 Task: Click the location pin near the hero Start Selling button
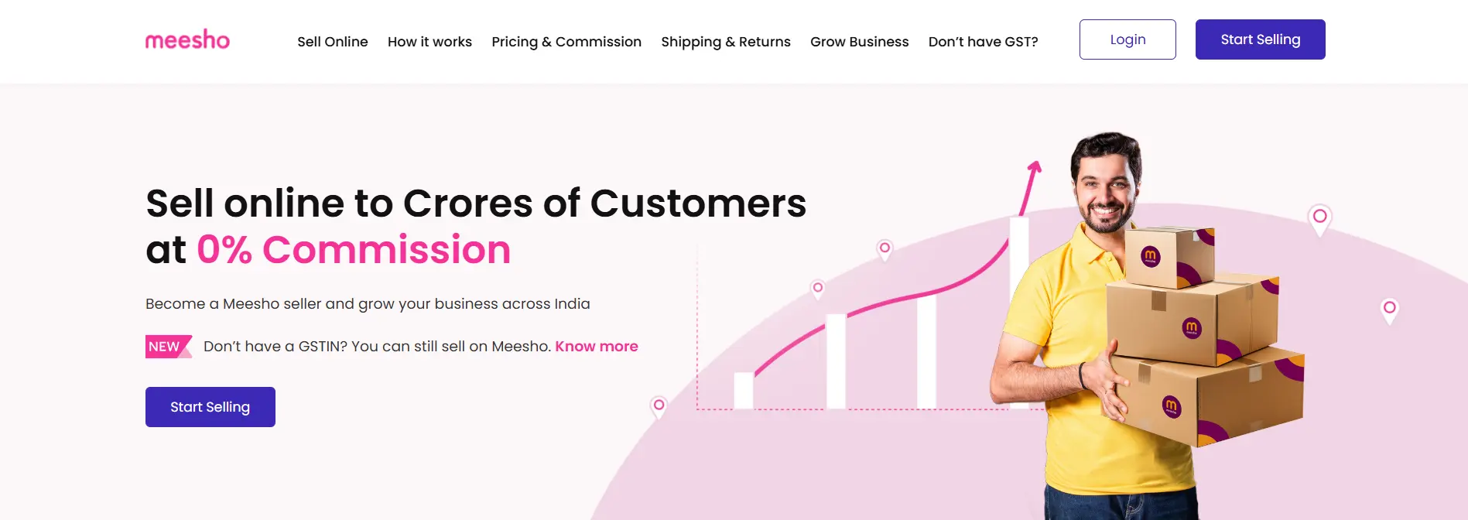(x=659, y=405)
